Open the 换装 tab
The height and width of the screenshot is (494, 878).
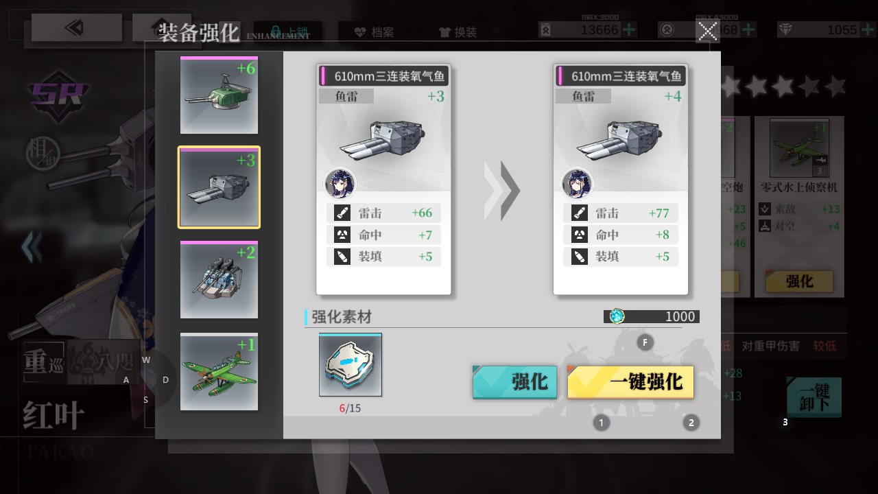[458, 32]
